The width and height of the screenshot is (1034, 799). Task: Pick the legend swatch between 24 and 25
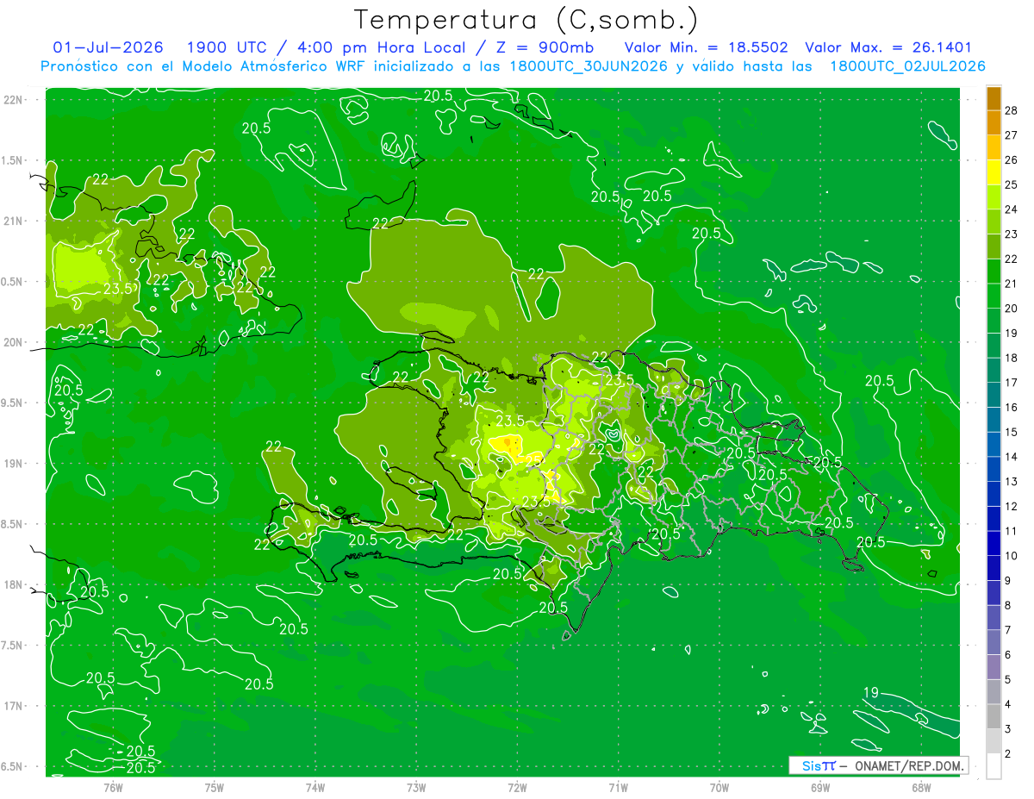[x=994, y=197]
